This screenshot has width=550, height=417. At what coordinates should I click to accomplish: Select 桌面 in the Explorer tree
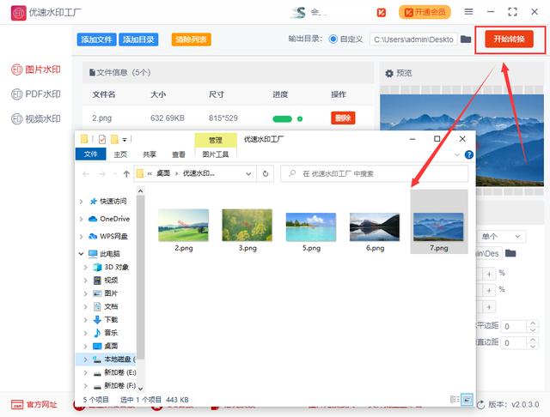111,346
